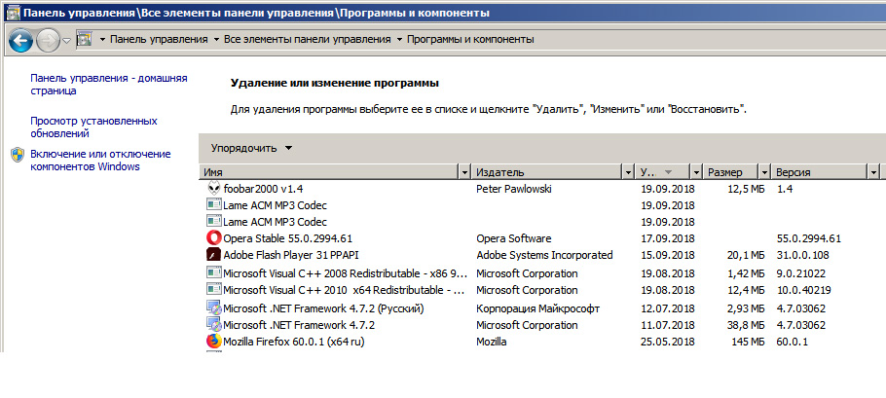This screenshot has height=398, width=886.
Task: Click the foobar2000 alien head icon
Action: click(x=214, y=188)
